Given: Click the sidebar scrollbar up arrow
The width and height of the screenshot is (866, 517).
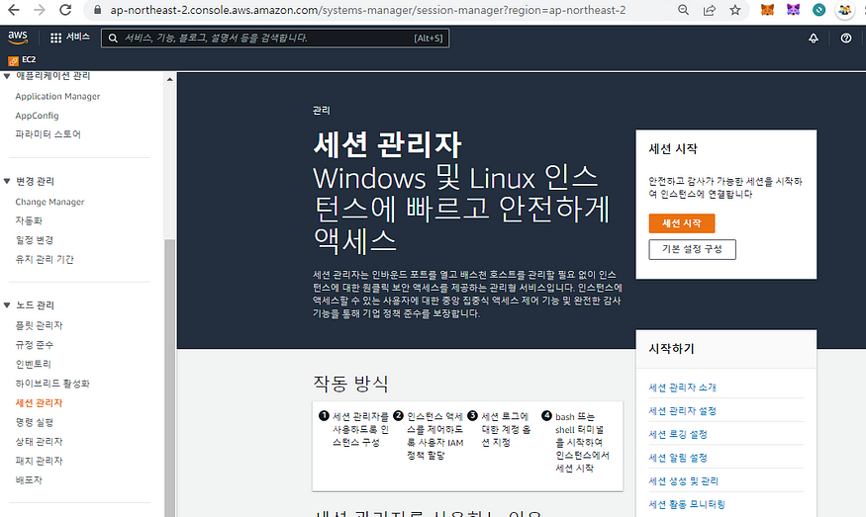Looking at the screenshot, I should coord(169,79).
